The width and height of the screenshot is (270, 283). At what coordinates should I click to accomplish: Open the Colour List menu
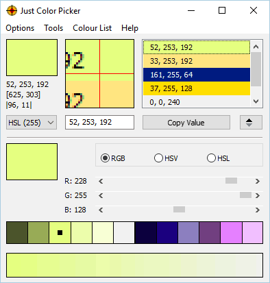coord(92,28)
